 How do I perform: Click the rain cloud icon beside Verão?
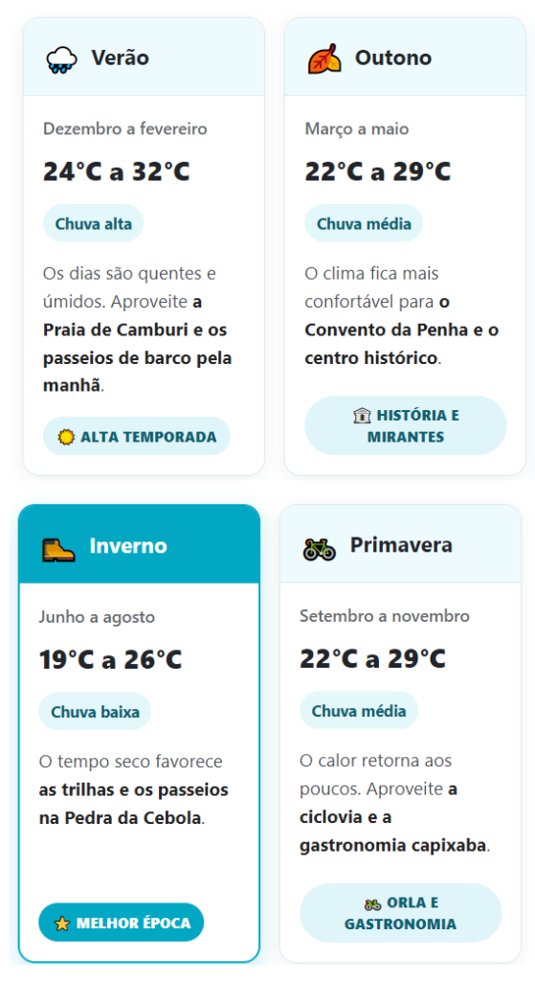tap(61, 59)
